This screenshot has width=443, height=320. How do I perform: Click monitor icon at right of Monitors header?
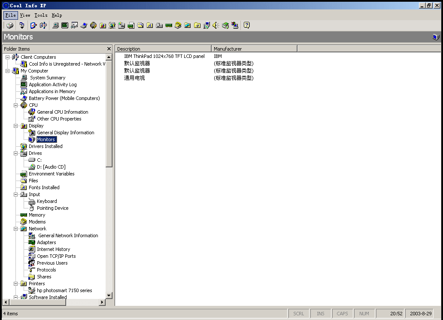pyautogui.click(x=436, y=37)
